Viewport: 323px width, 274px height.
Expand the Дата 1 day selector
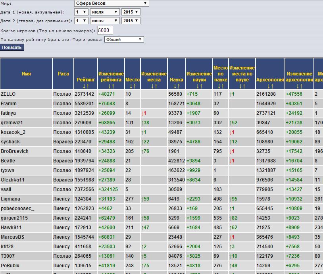pos(81,12)
